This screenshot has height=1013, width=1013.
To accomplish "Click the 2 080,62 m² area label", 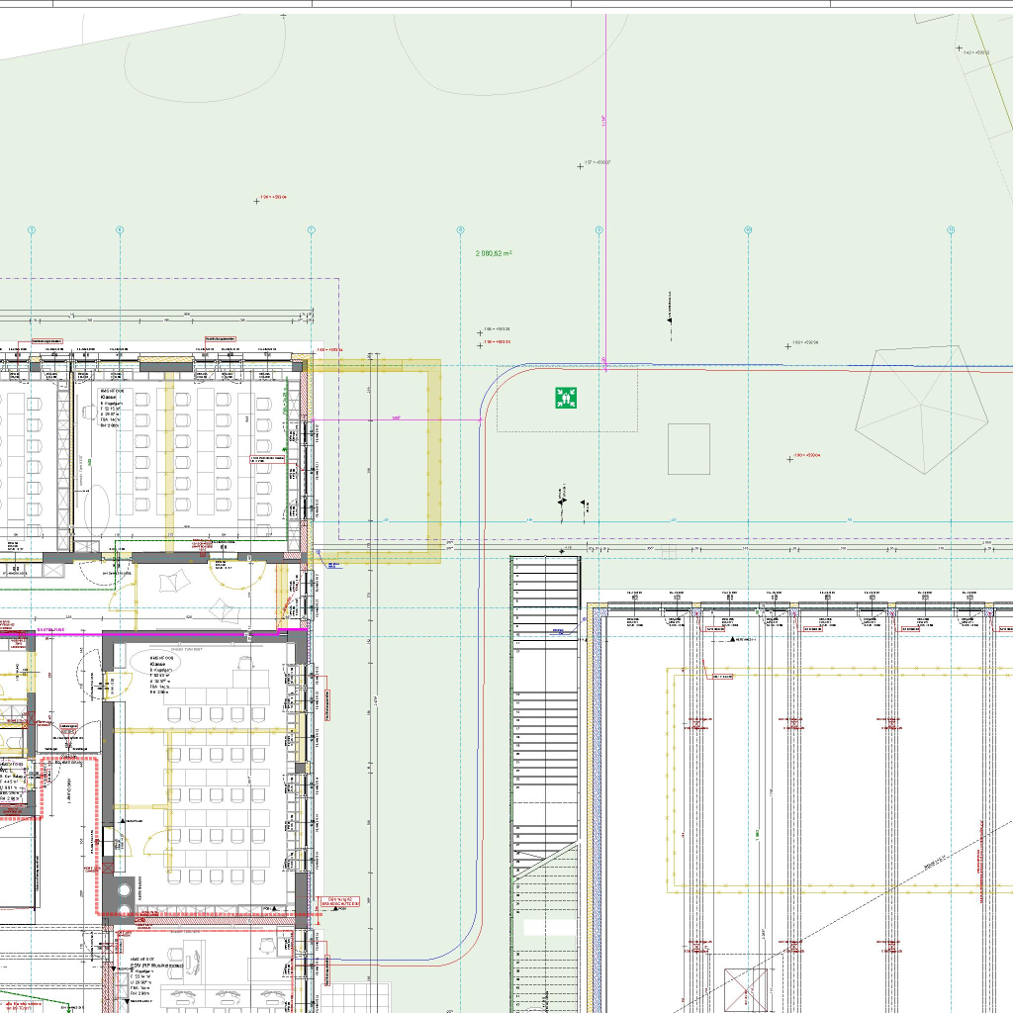I will (494, 253).
